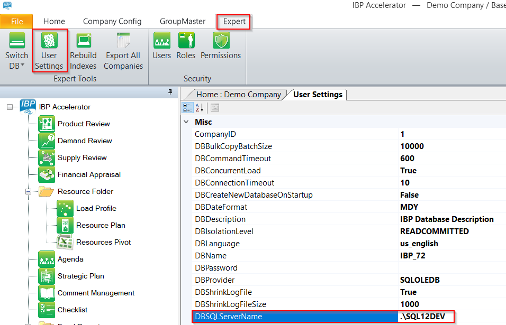
Task: Select the Strategic Plan tree label
Action: click(80, 276)
